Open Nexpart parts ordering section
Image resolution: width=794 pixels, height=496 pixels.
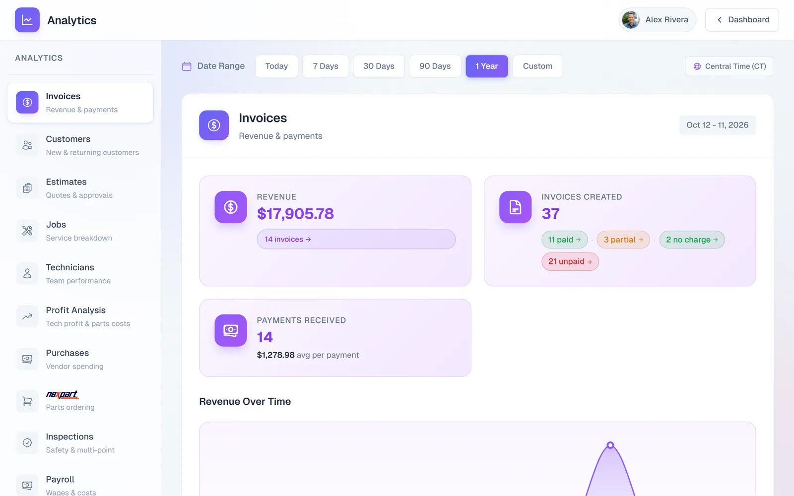click(x=80, y=401)
